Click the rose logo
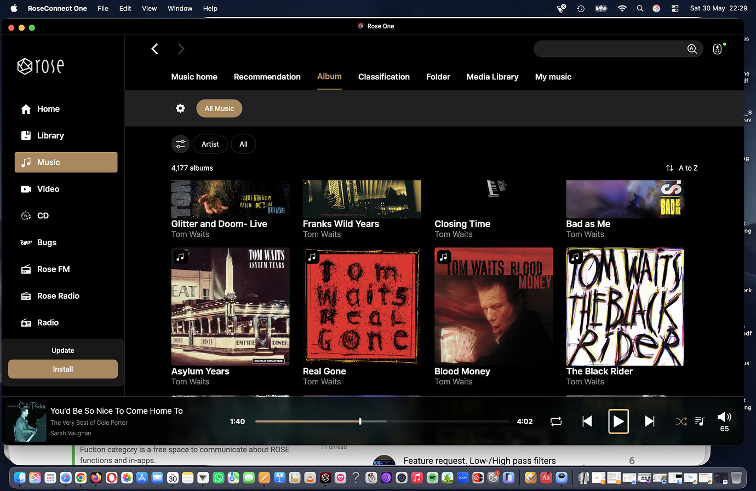The width and height of the screenshot is (756, 491). tap(41, 66)
